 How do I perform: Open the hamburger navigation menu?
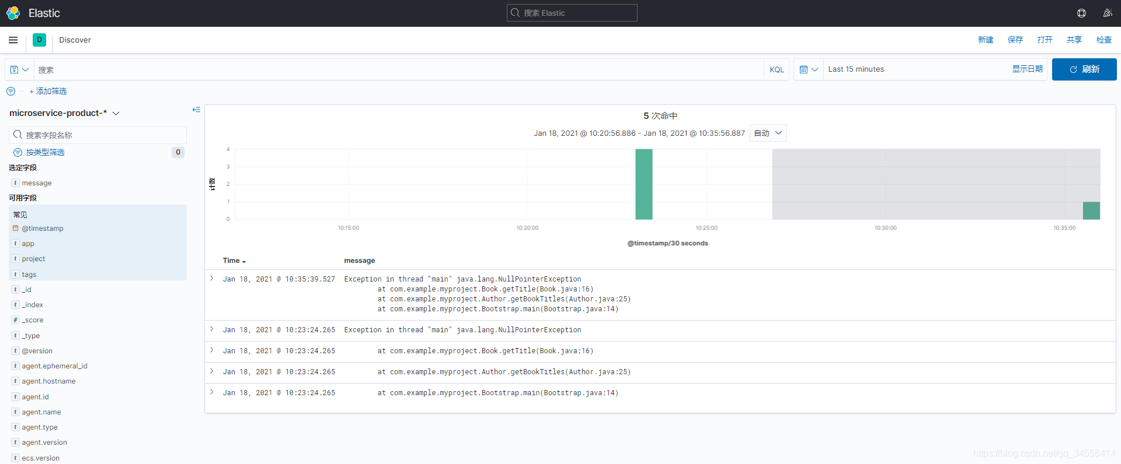tap(13, 40)
